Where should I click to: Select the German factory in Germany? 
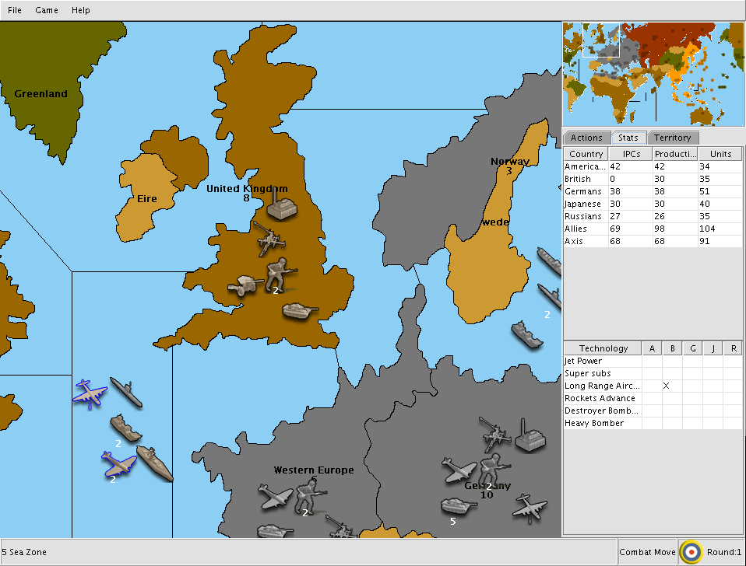point(530,435)
